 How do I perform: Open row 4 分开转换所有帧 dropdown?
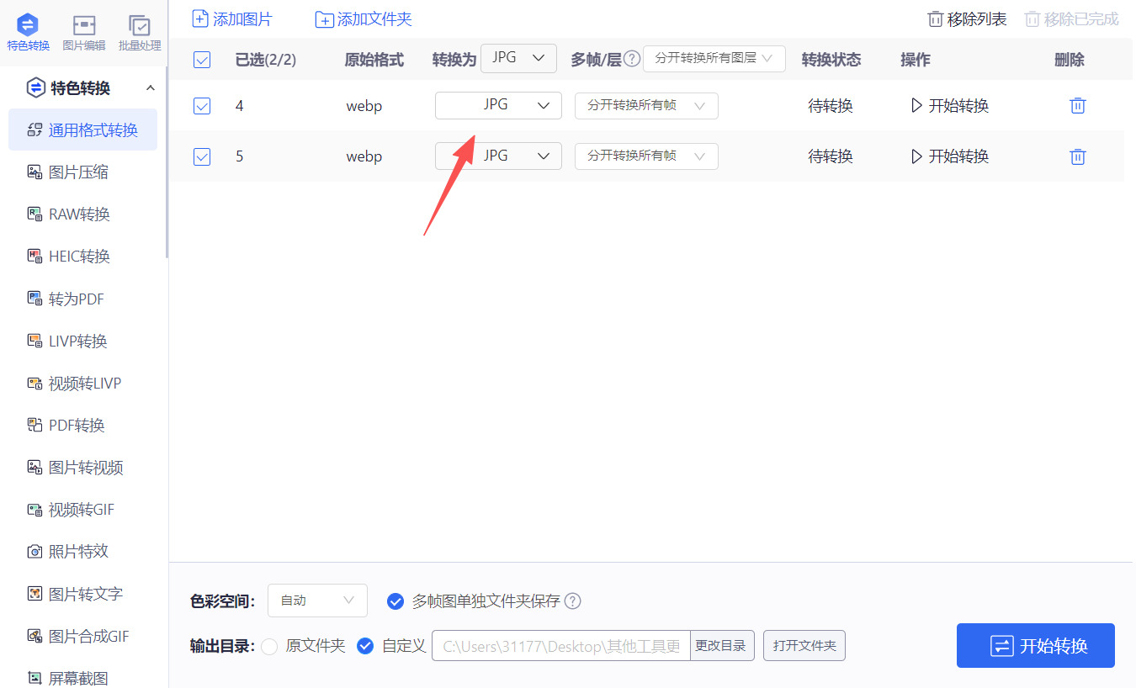point(646,106)
